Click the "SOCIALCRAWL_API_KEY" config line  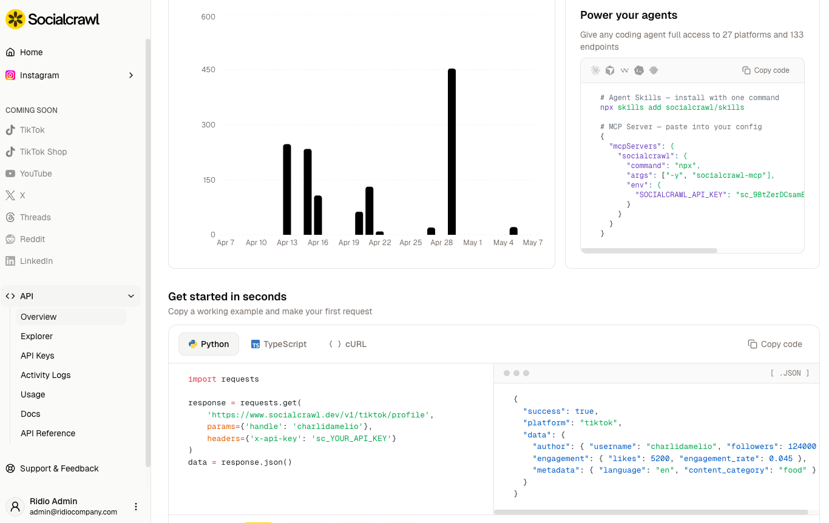coord(720,195)
